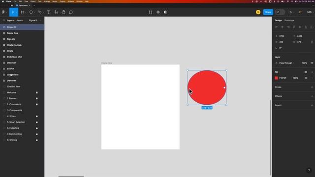Toggle Dev Mode switch
This screenshot has height=177, width=315.
click(280, 12)
